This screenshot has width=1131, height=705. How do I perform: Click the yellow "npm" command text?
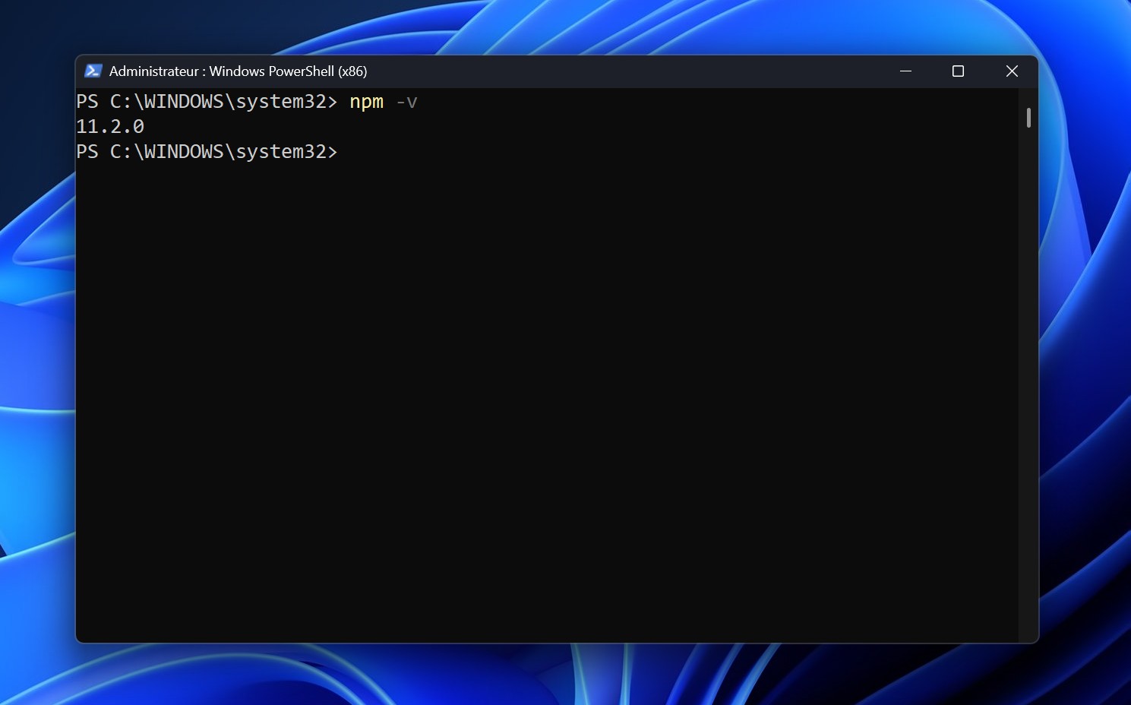[x=366, y=102]
